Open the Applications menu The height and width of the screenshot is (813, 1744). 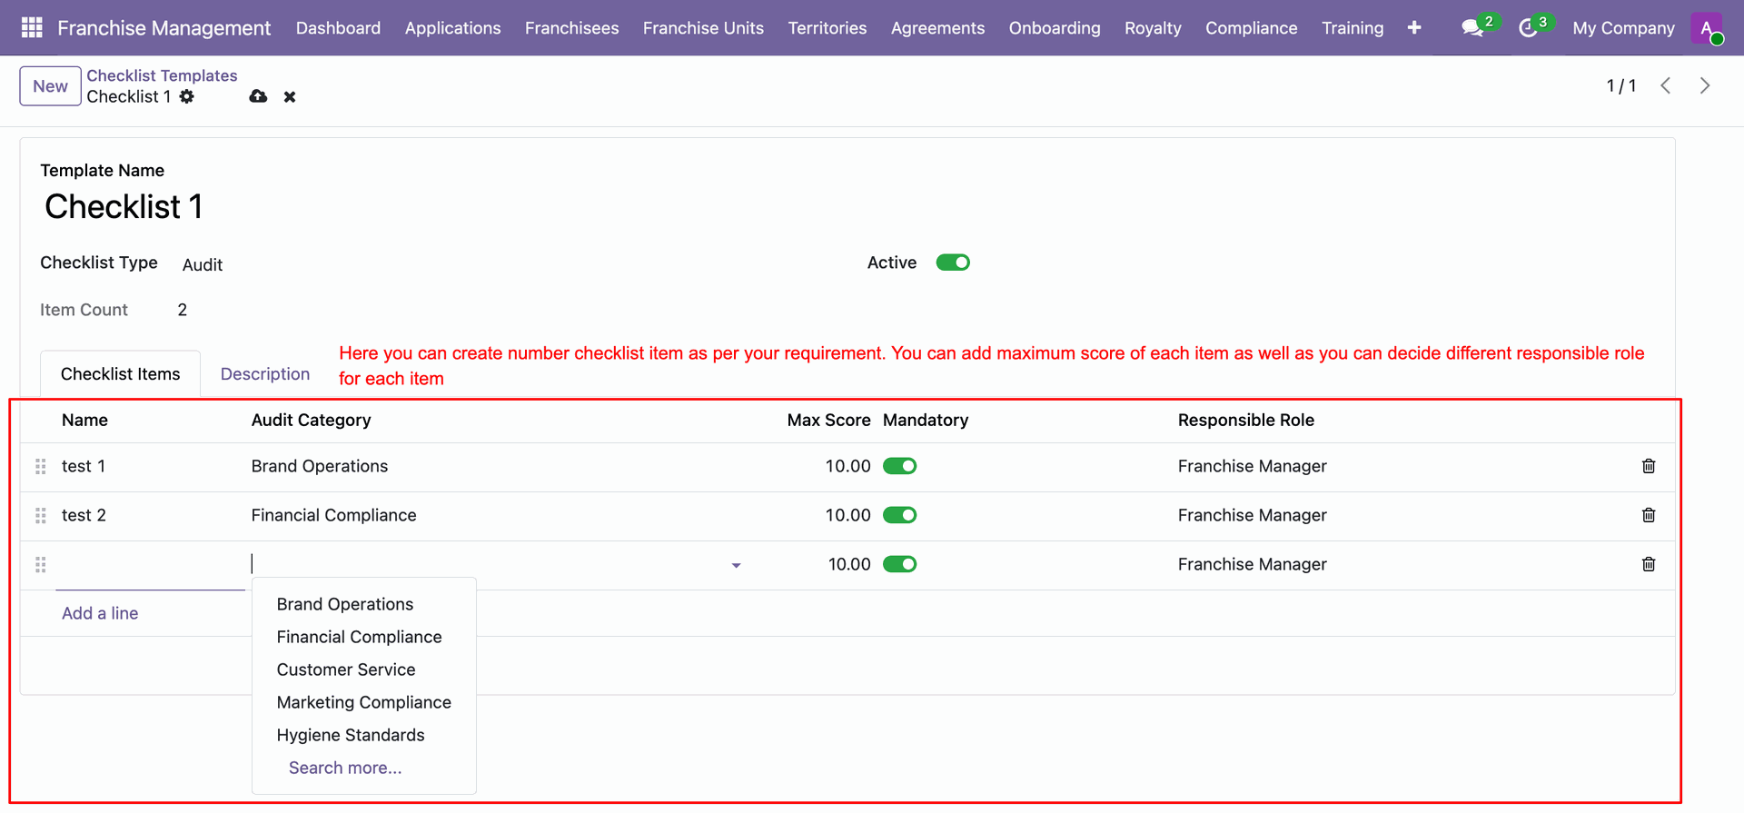click(x=452, y=28)
